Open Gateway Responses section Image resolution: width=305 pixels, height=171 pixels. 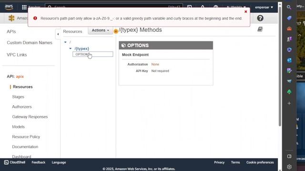coord(30,117)
